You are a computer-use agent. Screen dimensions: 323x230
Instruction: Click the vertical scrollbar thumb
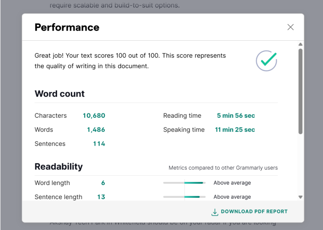coord(300,90)
